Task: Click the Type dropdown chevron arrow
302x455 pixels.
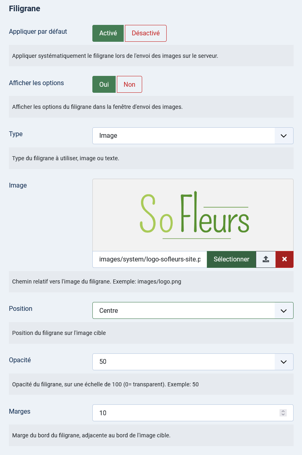Action: tap(284, 136)
